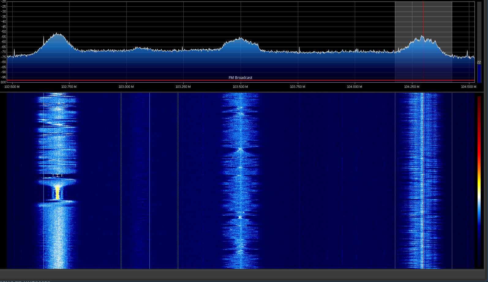This screenshot has width=488, height=282.
Task: Click the waterfall signal trace near 104.3 MHz
Action: tap(422, 181)
